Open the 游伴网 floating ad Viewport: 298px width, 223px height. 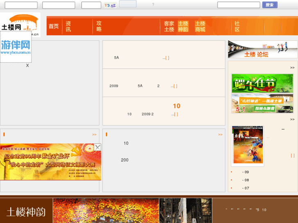[x=16, y=47]
